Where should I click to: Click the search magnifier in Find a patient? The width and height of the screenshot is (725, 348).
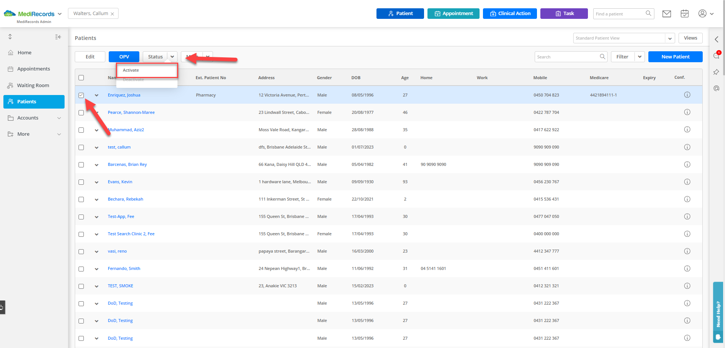click(x=648, y=14)
